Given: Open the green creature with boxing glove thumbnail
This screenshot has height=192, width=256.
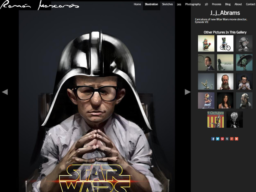Looking at the screenshot, I should [x=206, y=43].
